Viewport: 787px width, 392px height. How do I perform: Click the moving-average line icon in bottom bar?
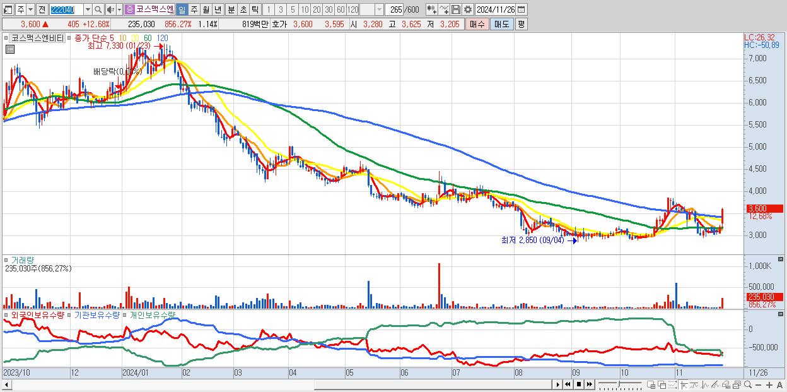tap(694, 384)
